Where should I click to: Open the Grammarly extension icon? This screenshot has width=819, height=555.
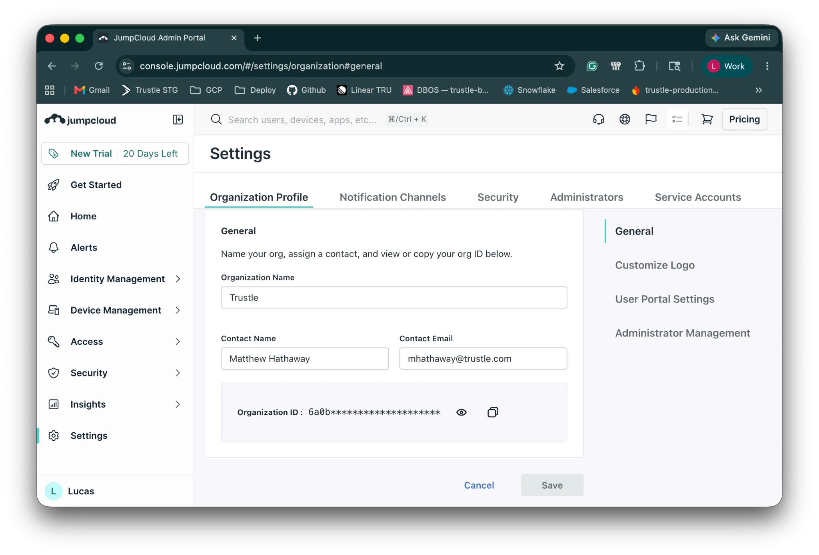592,66
